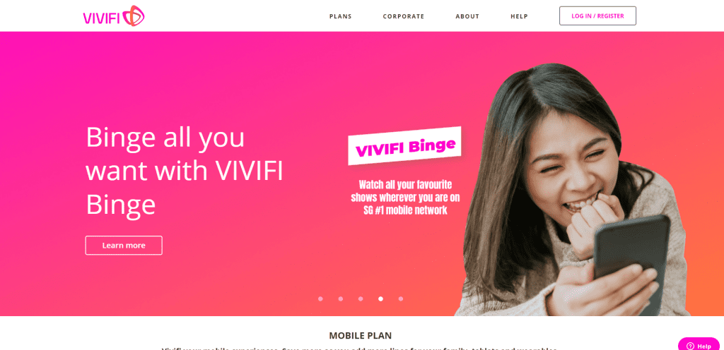This screenshot has height=350, width=724.
Task: Click the MOBILE PLAN section heading
Action: [360, 336]
